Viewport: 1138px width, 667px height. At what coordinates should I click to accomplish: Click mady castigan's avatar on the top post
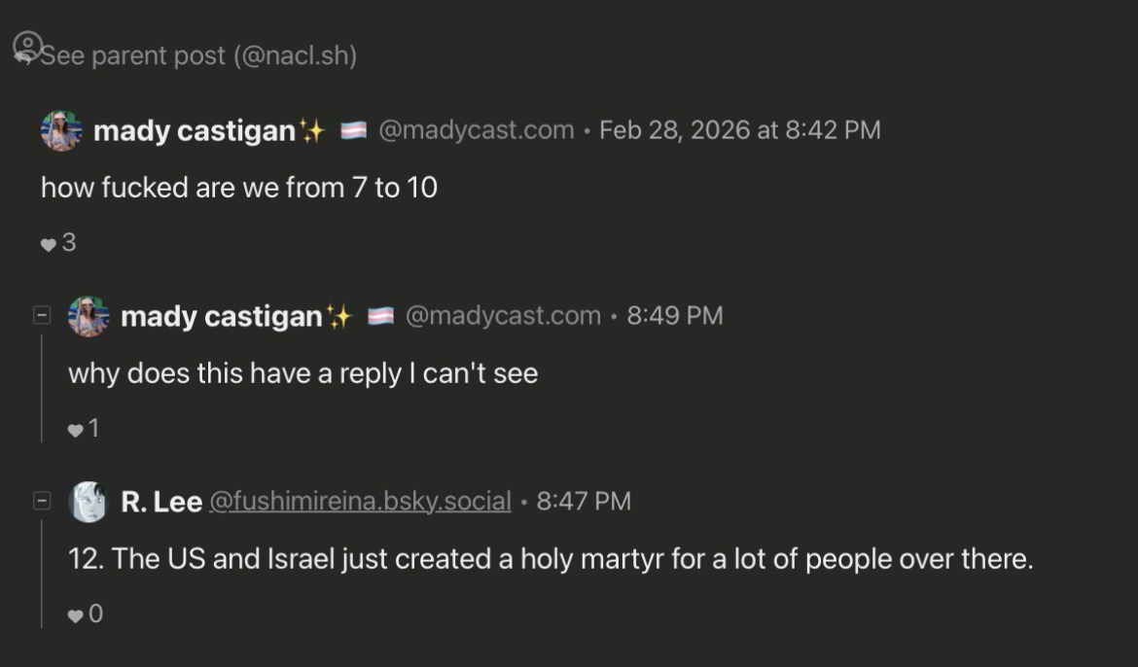point(61,130)
